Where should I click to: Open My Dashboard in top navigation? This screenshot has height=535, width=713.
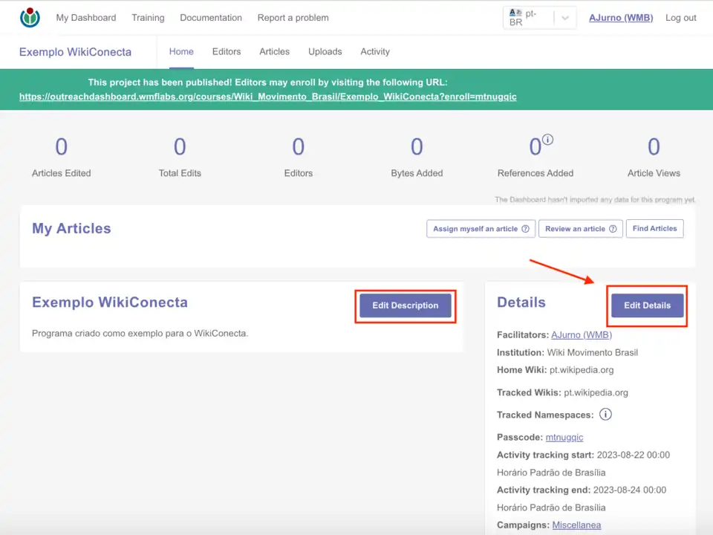[x=86, y=18]
